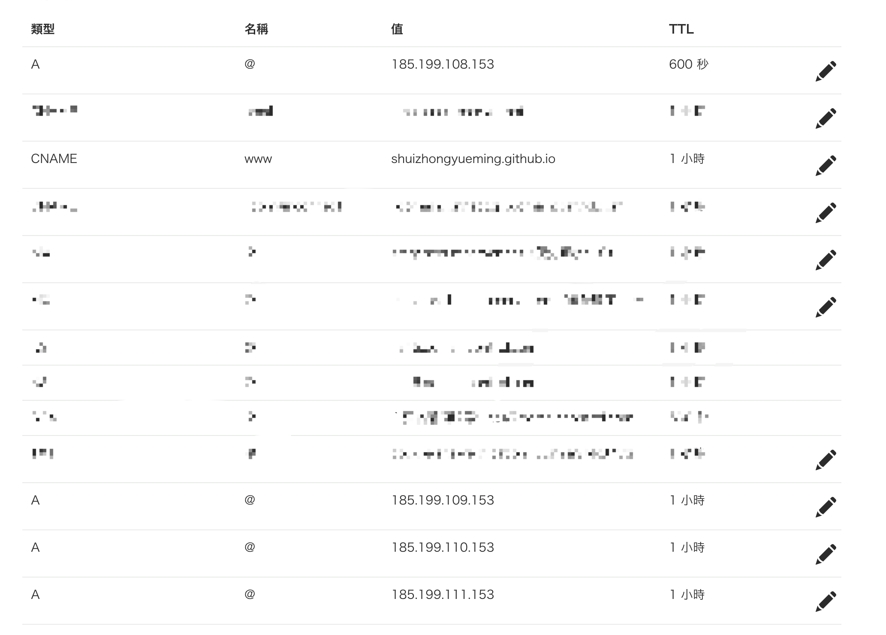This screenshot has width=886, height=635.
Task: Click the 185.199.111.153 IP value
Action: (x=443, y=595)
